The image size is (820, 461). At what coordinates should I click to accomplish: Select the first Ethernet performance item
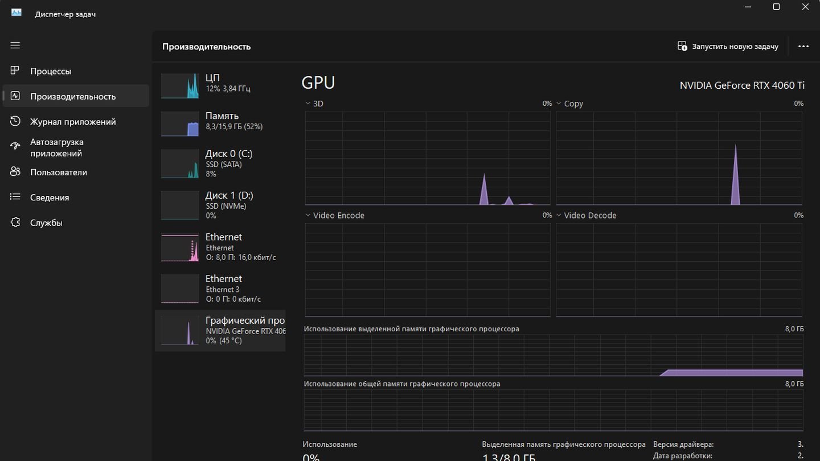tap(220, 247)
